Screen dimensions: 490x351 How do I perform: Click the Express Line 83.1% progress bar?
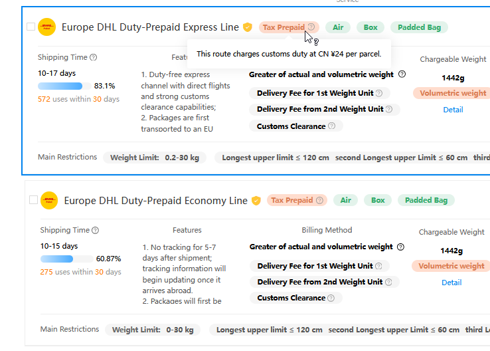click(x=64, y=86)
